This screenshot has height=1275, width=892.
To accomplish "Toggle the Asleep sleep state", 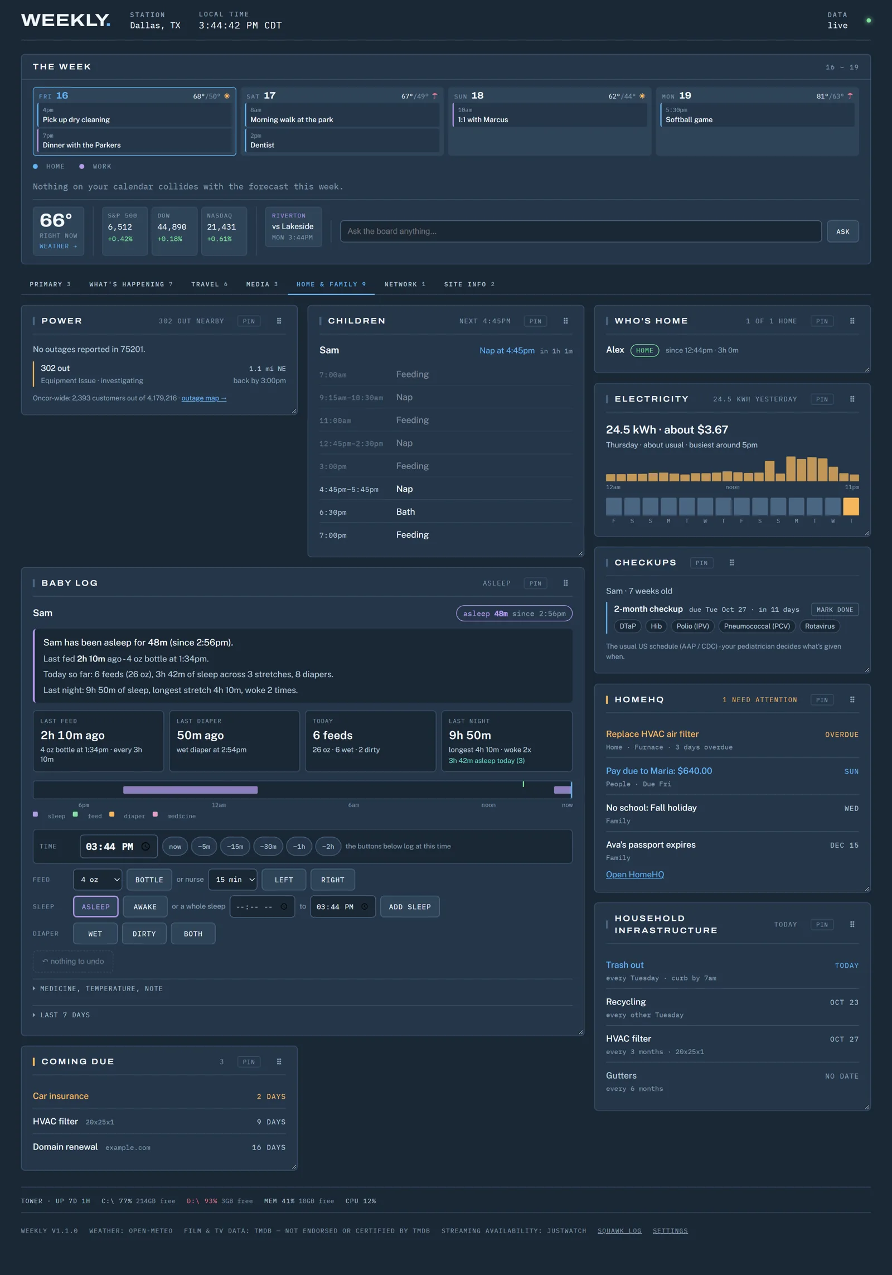I will pyautogui.click(x=96, y=906).
